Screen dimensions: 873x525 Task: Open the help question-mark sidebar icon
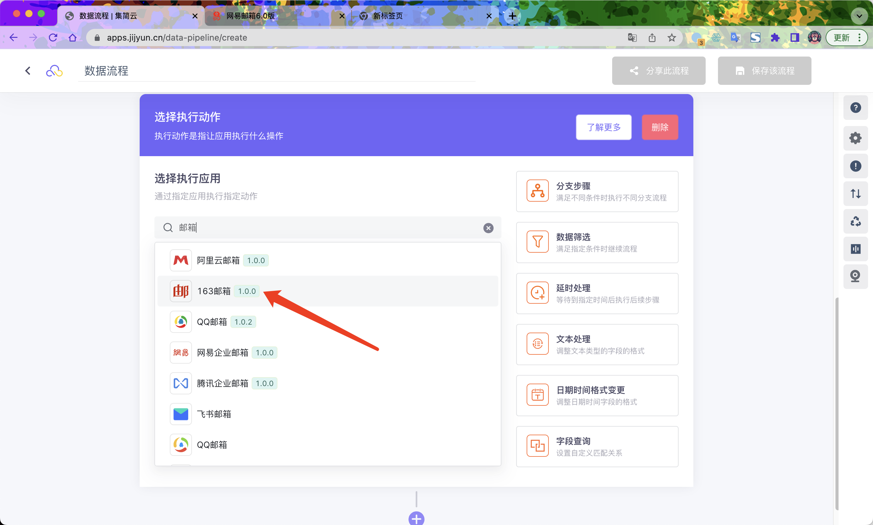click(855, 108)
